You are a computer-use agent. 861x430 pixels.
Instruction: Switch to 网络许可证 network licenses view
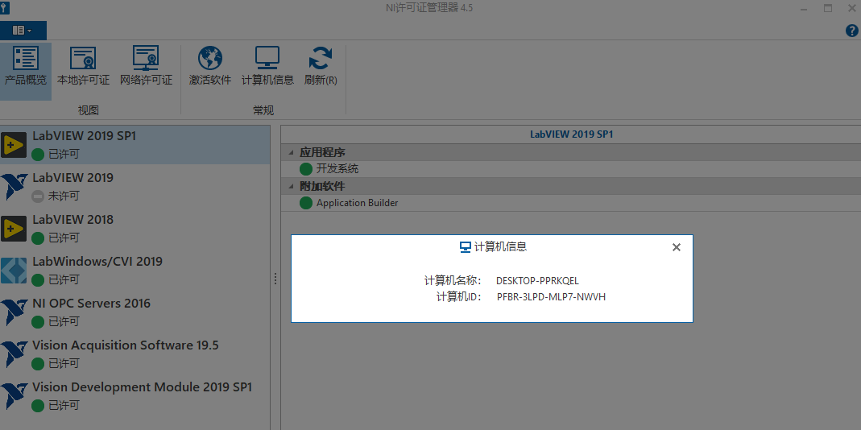[146, 67]
